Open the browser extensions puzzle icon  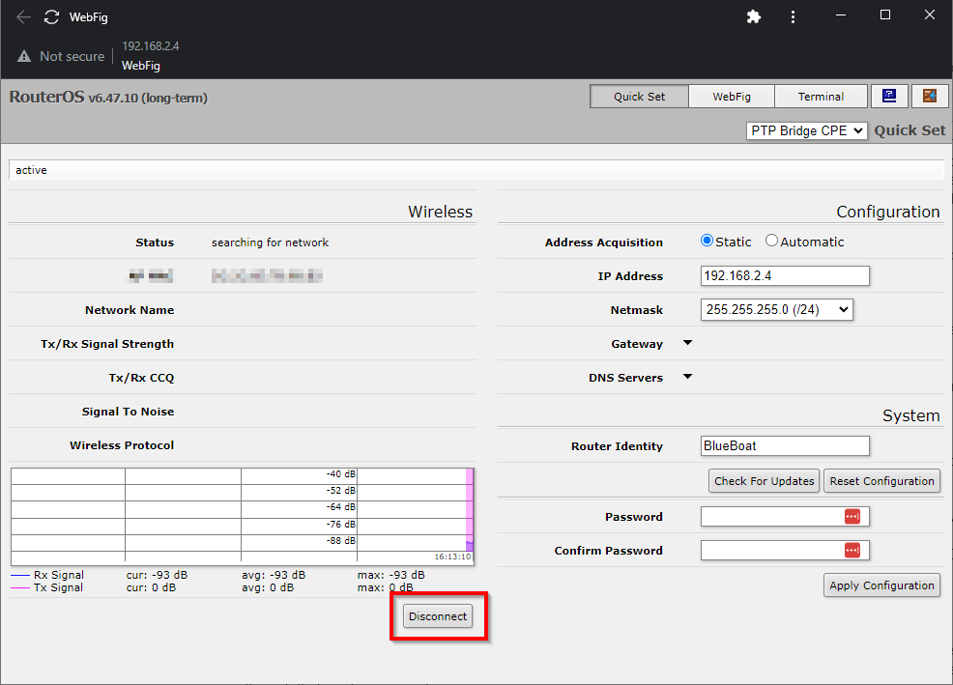point(754,17)
